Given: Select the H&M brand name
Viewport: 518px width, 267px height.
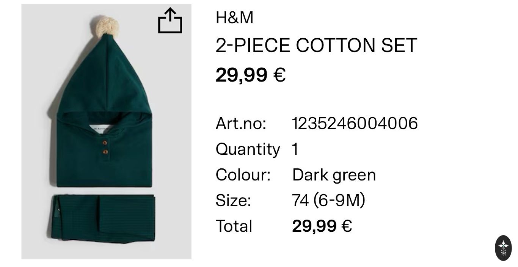Looking at the screenshot, I should coord(234,18).
